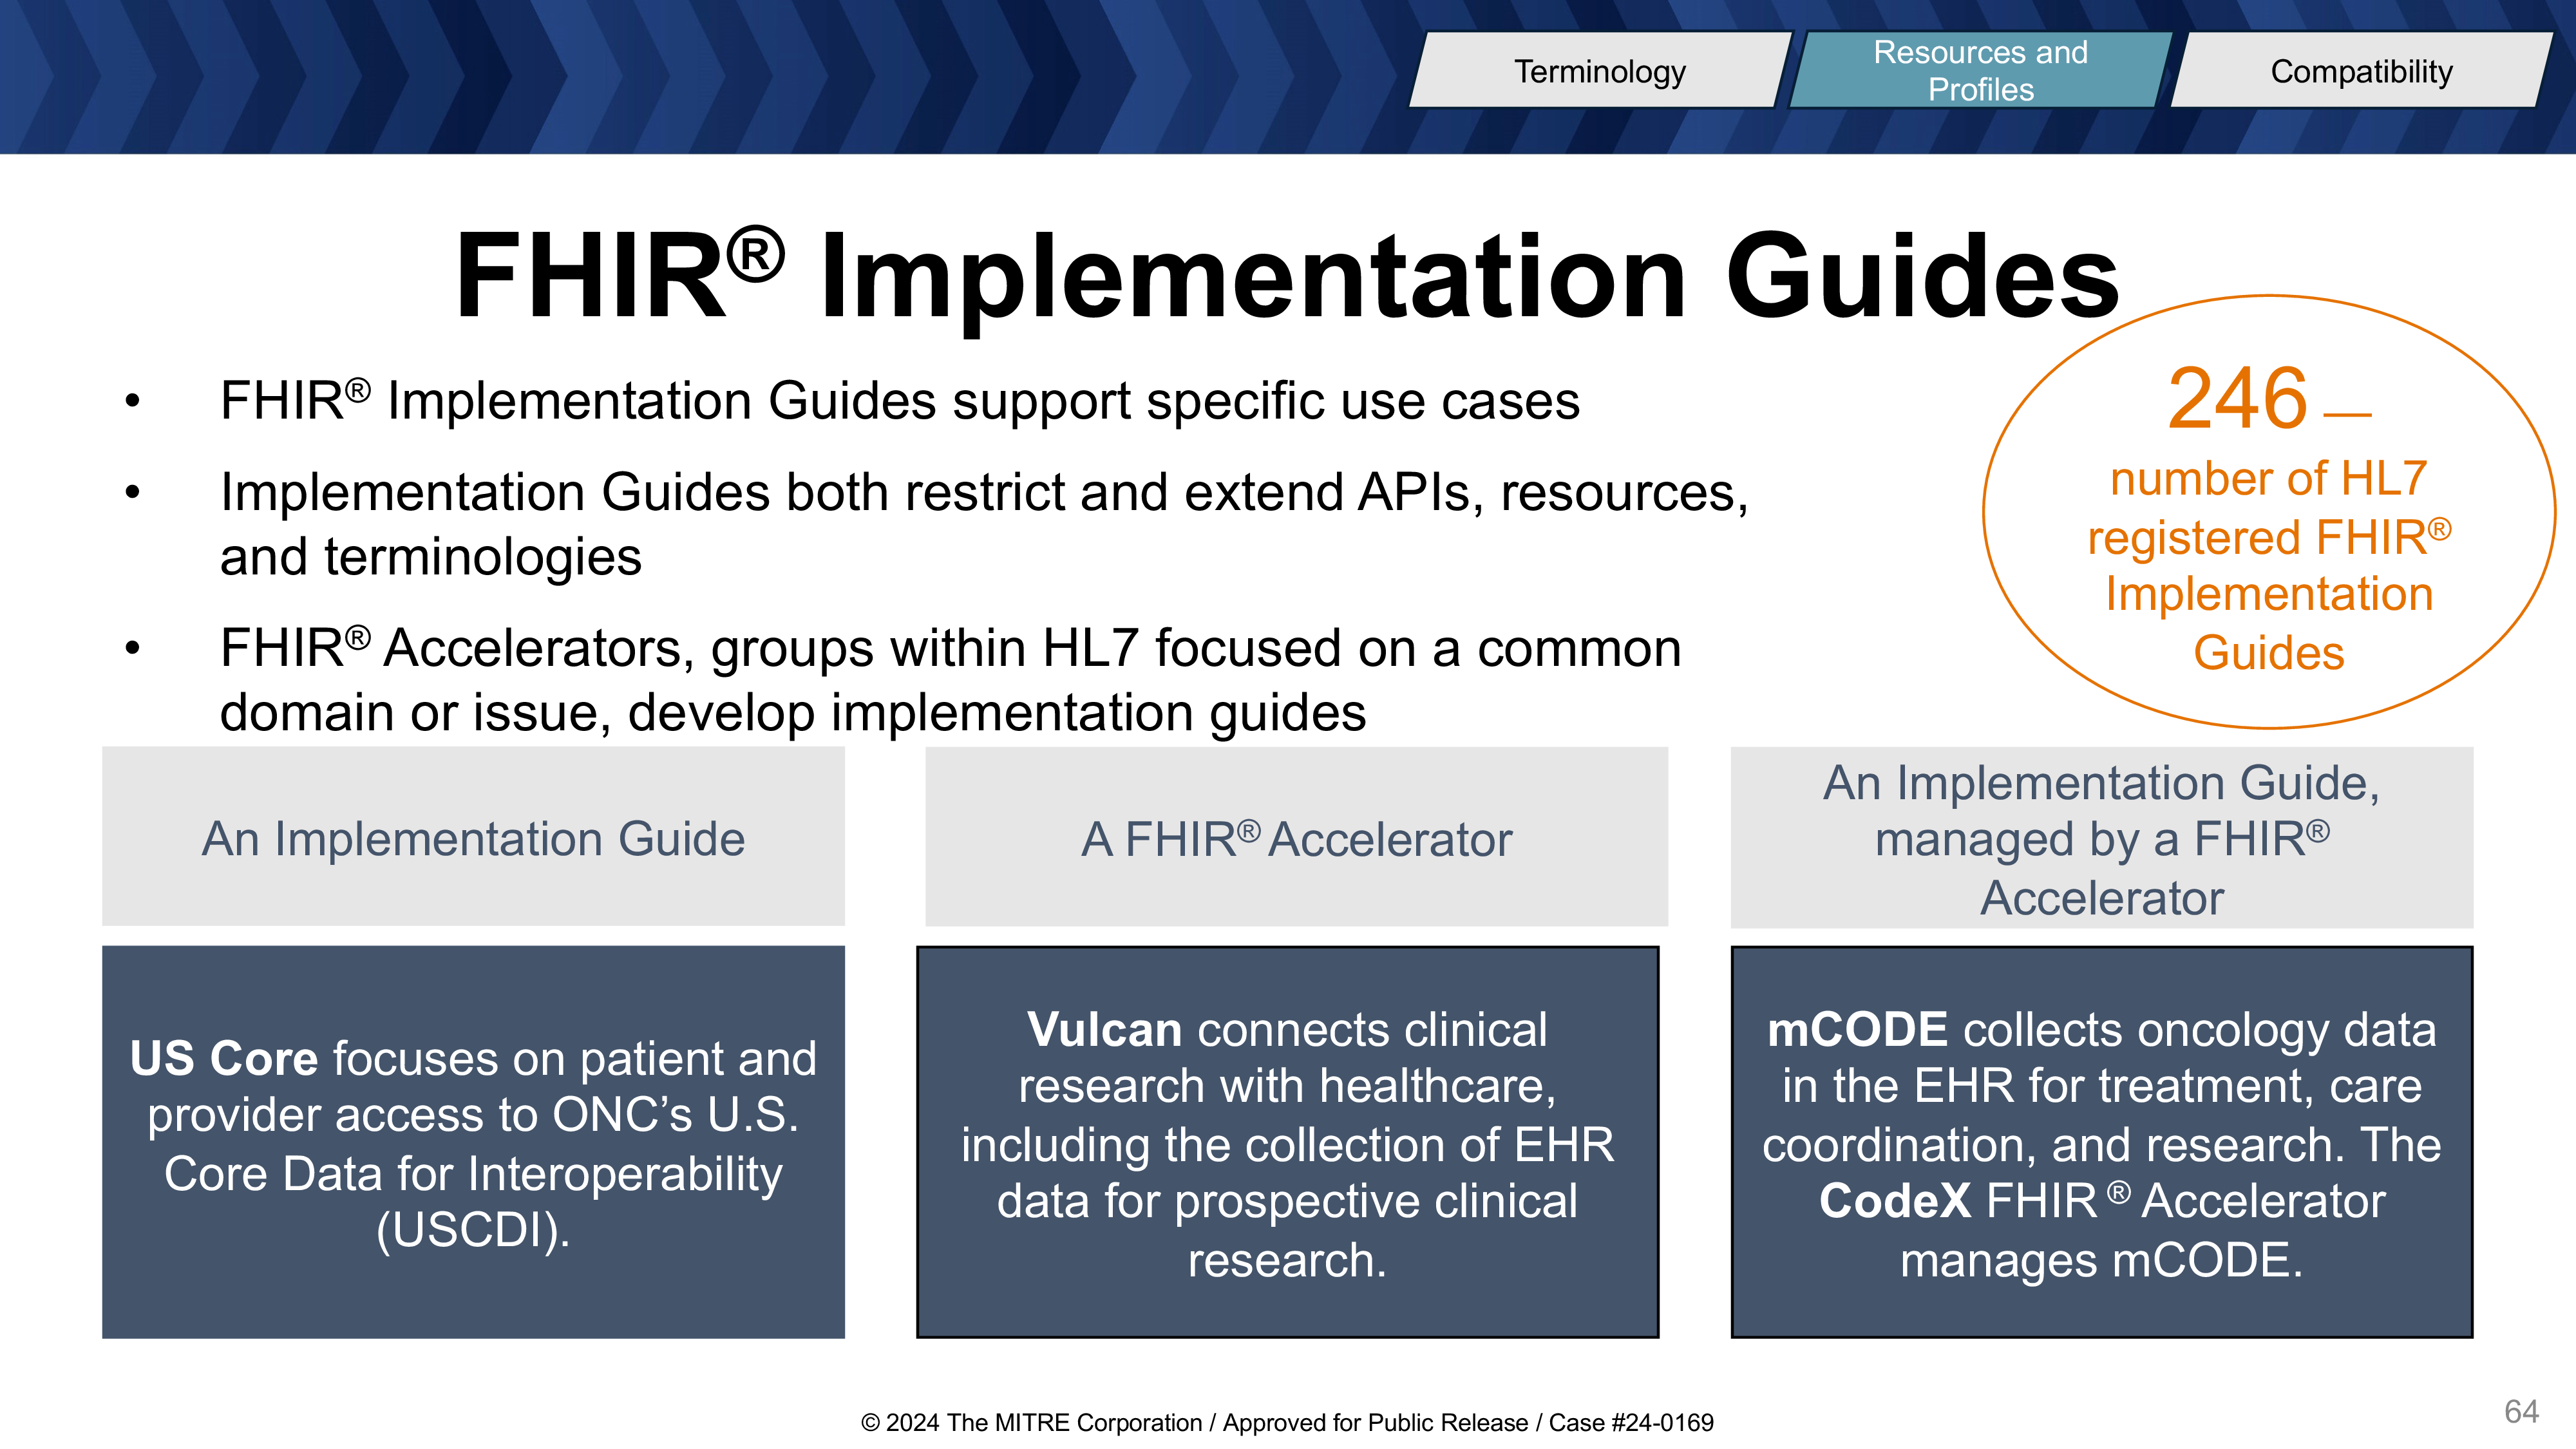Click the Vulcan description box

pos(1287,1142)
